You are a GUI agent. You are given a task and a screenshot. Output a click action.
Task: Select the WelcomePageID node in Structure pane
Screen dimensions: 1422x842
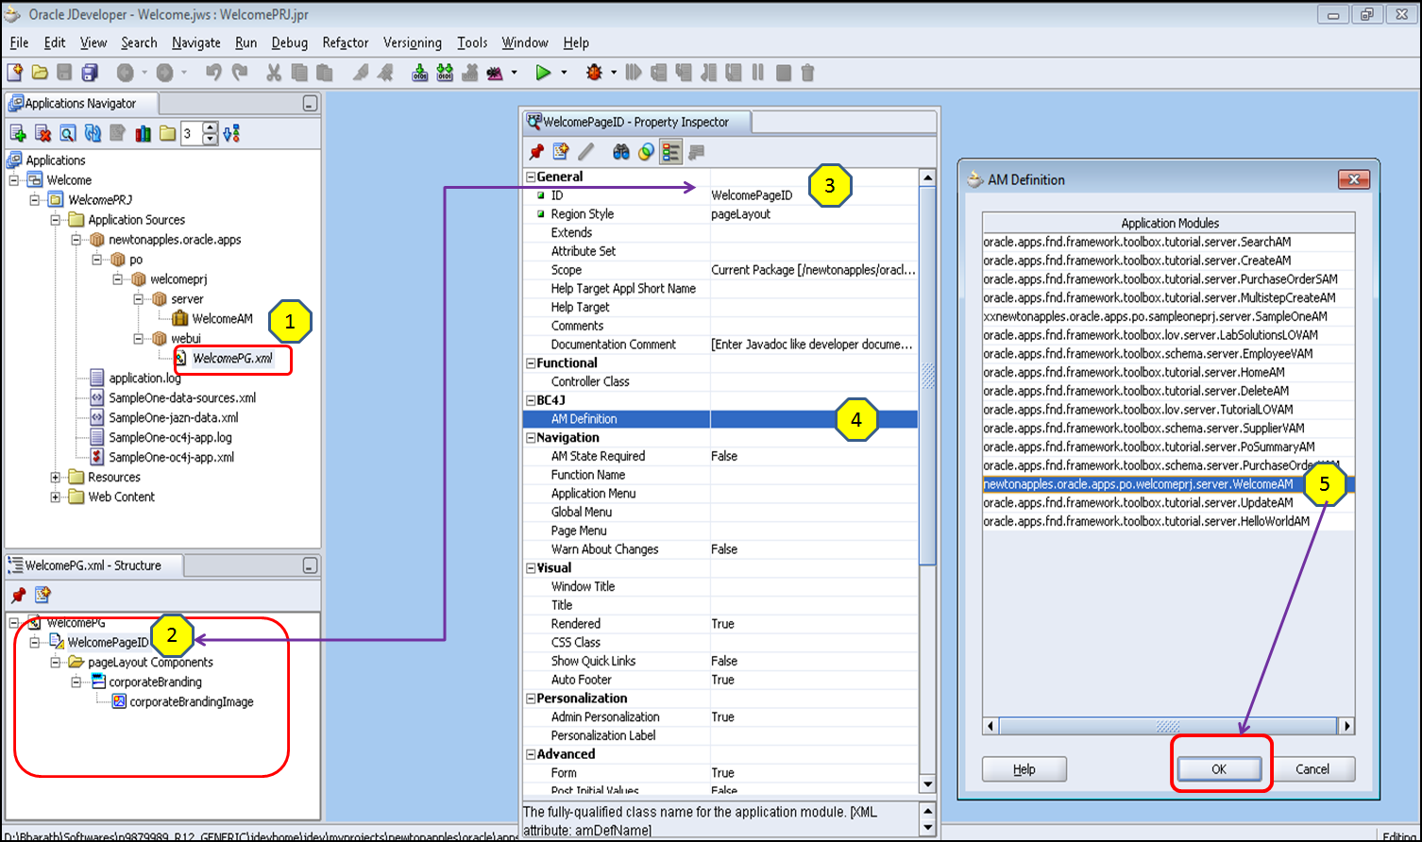click(x=108, y=642)
